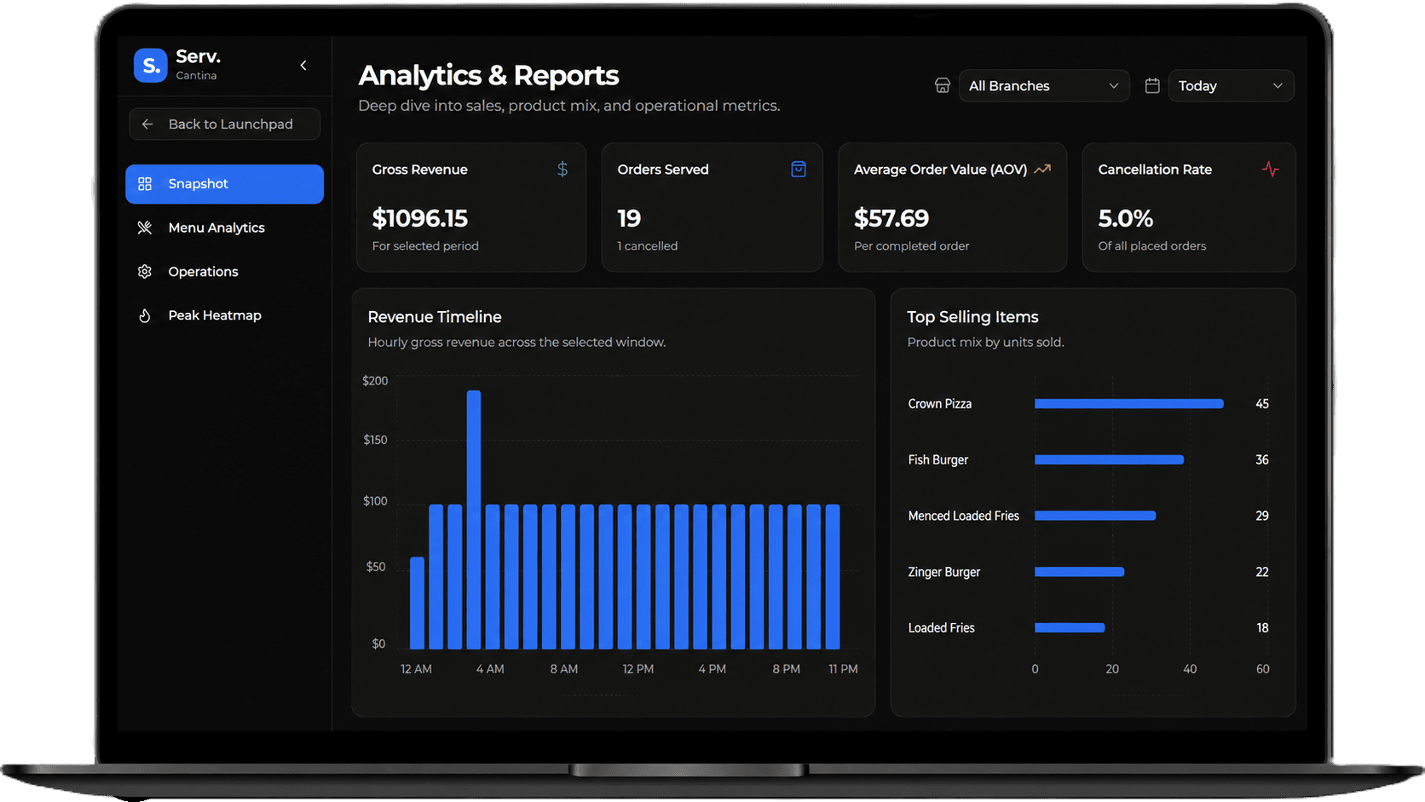1425x802 pixels.
Task: Click the tallest bar in Revenue Timeline
Action: point(474,520)
